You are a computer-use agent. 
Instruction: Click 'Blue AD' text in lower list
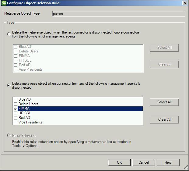pos(25,99)
